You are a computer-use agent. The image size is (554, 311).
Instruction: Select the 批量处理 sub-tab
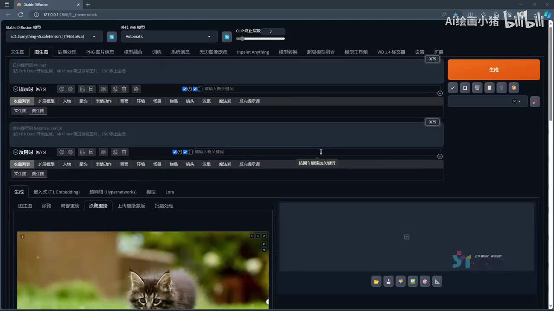tap(164, 206)
